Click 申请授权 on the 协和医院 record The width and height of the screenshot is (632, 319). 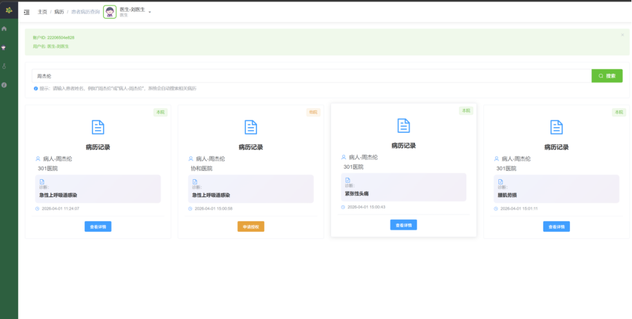(x=251, y=227)
